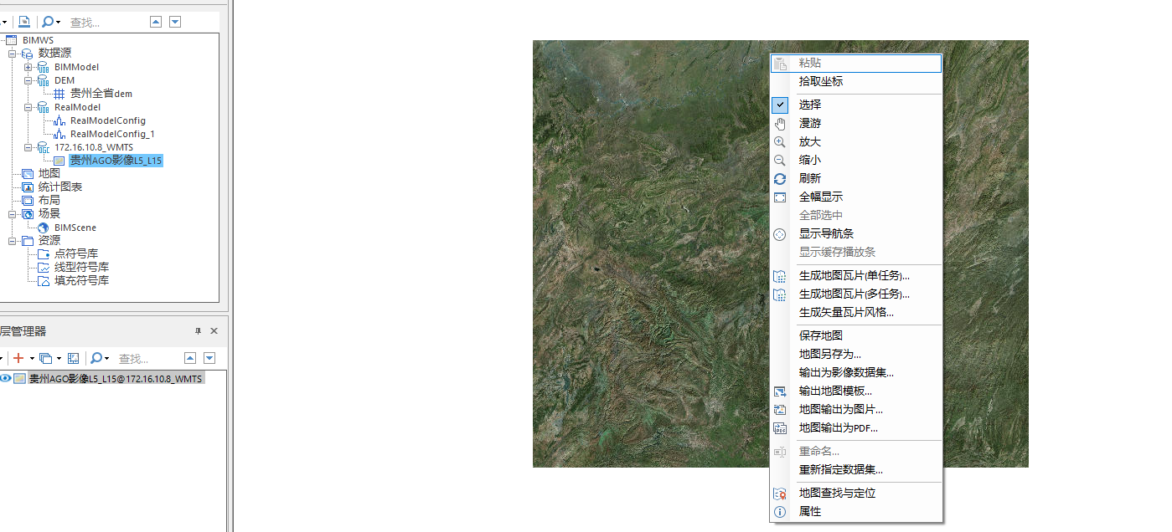
Task: Collapse the 172.16.10.8_WMTS datasource
Action: click(x=28, y=147)
